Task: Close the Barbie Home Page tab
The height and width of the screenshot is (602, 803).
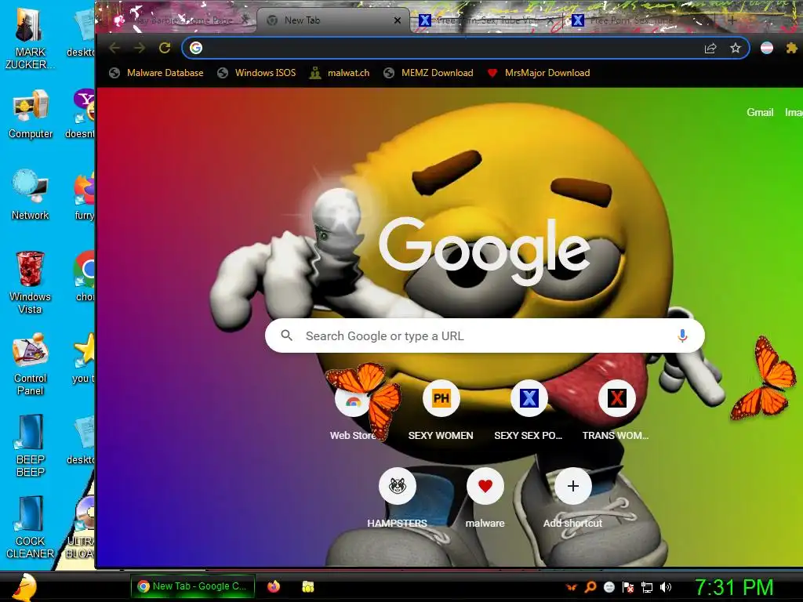Action: tap(245, 20)
